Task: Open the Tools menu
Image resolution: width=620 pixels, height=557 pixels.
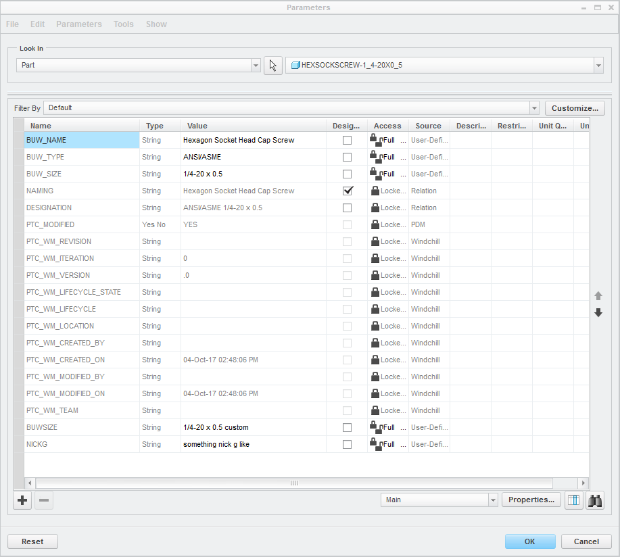Action: [x=124, y=24]
